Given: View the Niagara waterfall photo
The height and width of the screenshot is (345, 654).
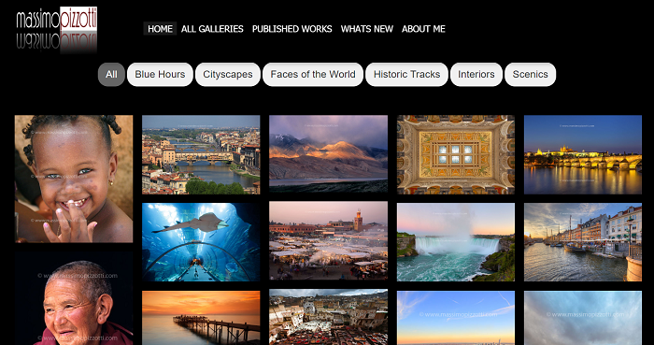Looking at the screenshot, I should (x=456, y=242).
